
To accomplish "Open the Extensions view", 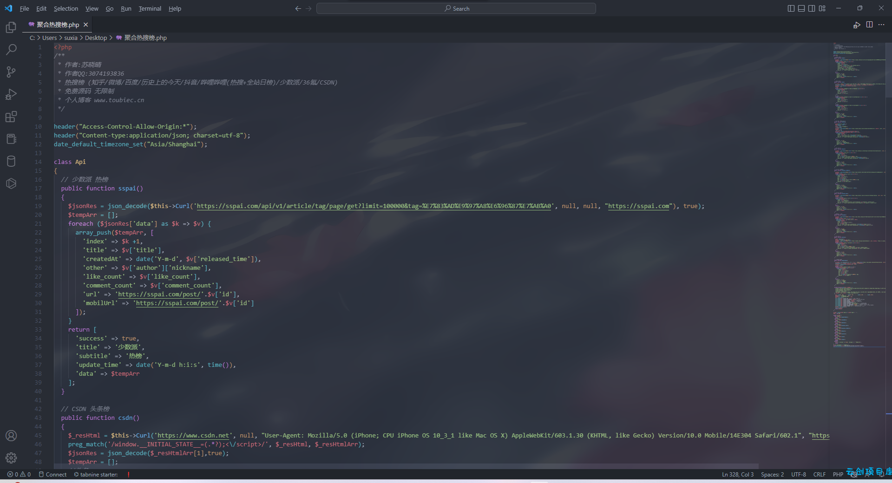I will click(11, 117).
